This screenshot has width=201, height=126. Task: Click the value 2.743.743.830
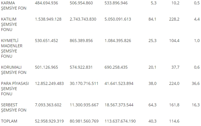point(83,19)
